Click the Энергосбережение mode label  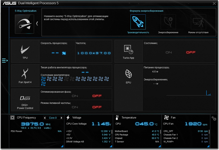point(168,32)
